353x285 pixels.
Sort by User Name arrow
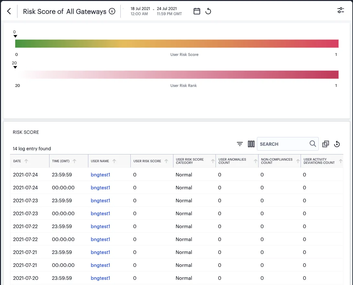click(114, 161)
